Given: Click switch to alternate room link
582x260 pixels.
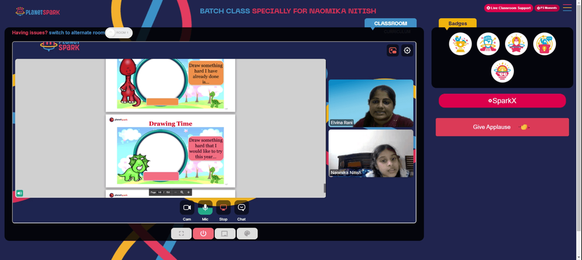Looking at the screenshot, I should [77, 33].
